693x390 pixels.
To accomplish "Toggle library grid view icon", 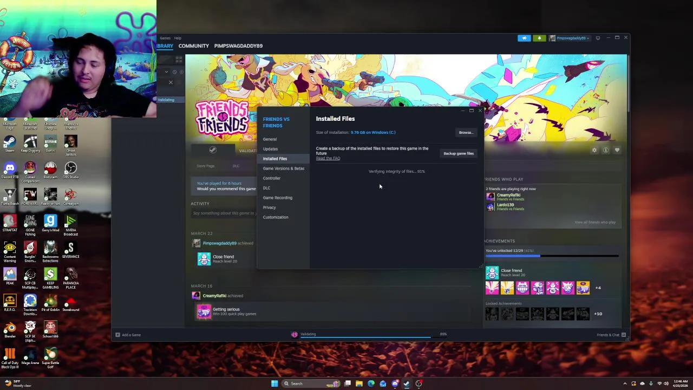I will click(179, 60).
